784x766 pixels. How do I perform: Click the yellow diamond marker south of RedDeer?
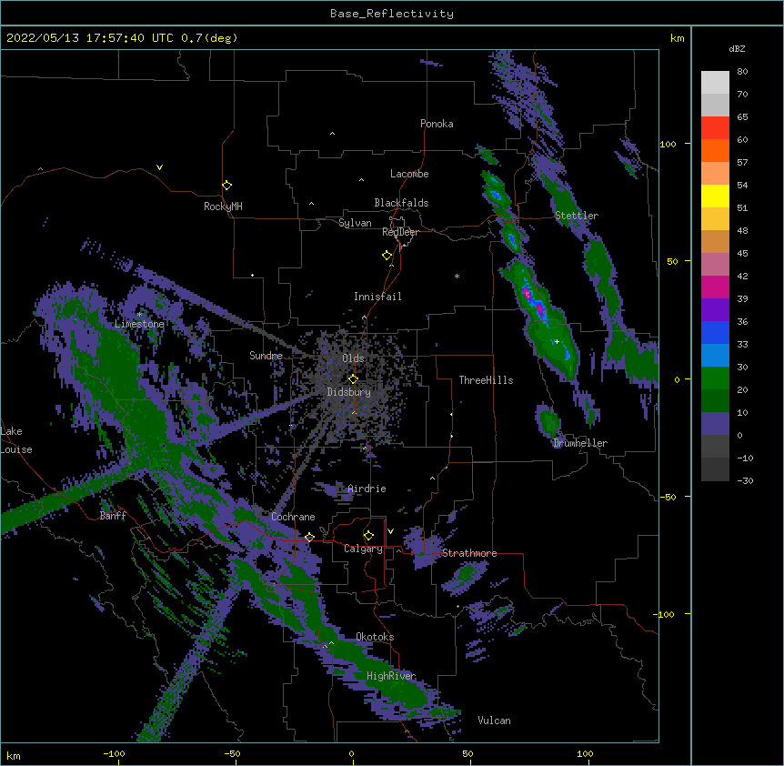point(387,256)
